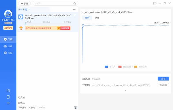Click the ISO disc file icon
The height and width of the screenshot is (110, 173).
click(x=21, y=17)
